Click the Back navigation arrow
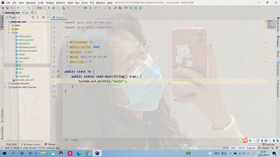280x157 pixels. coord(18,8)
